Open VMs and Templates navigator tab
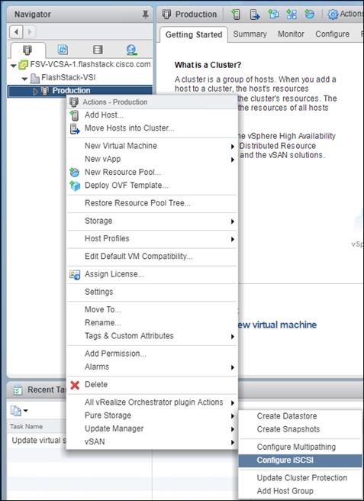 point(63,50)
